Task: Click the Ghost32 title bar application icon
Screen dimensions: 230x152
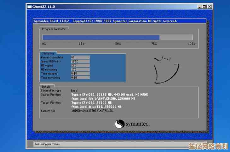Action: point(29,6)
